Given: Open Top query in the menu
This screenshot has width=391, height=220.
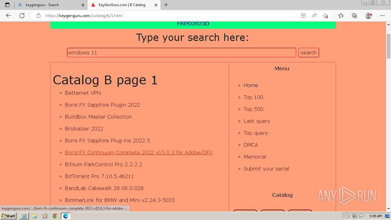Looking at the screenshot, I should (256, 133).
